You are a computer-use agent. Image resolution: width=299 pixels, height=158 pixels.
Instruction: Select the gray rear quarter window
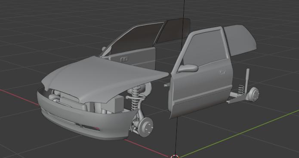click(240, 40)
